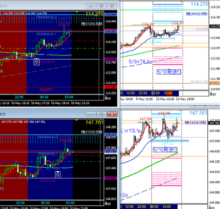
Task: Close the bottom-left M15 chart with red X
Action: click(x=112, y=114)
